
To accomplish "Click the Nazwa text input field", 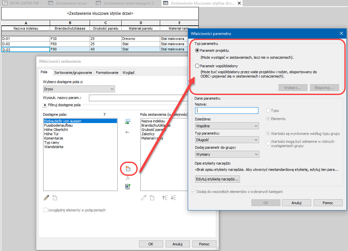I will 227,111.
